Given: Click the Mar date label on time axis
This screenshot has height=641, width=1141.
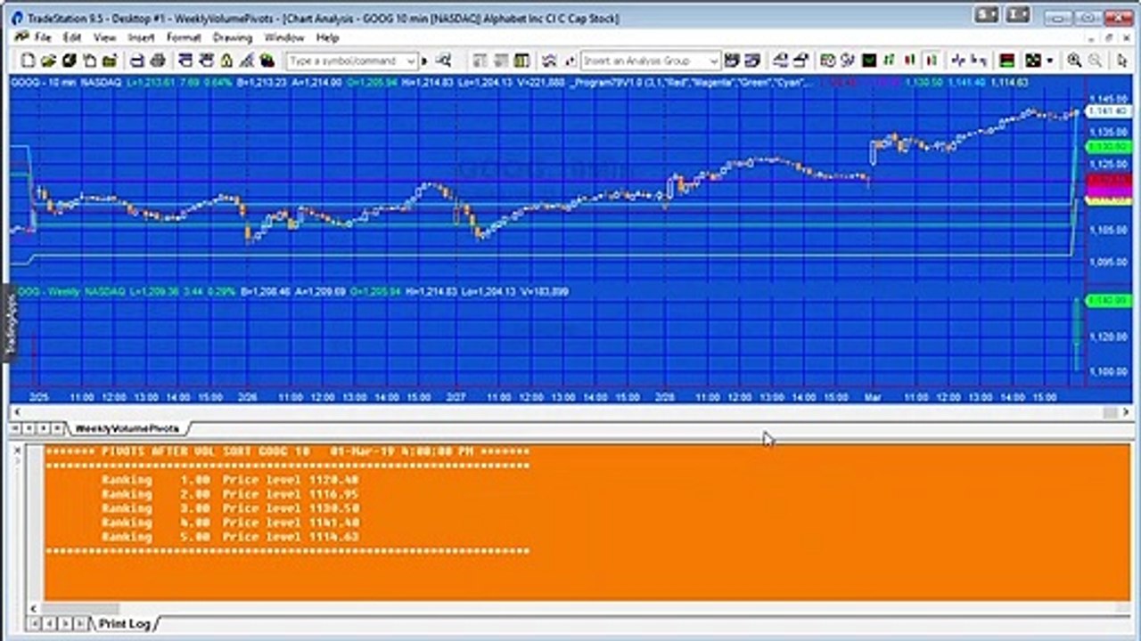Looking at the screenshot, I should click(x=872, y=397).
